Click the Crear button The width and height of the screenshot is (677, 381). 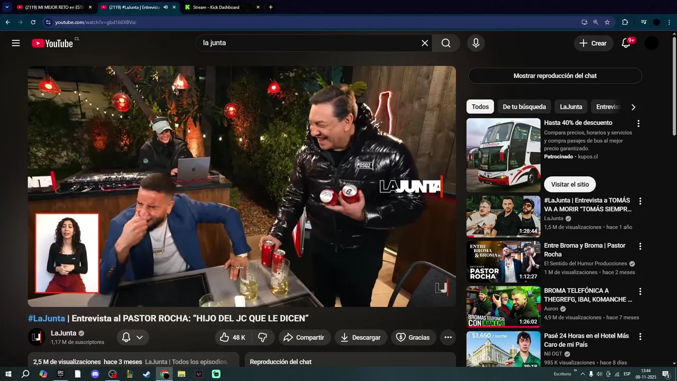[593, 43]
